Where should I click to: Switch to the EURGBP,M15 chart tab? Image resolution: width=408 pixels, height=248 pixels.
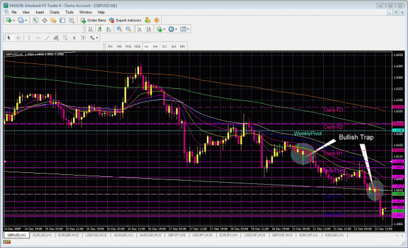pyautogui.click(x=69, y=235)
